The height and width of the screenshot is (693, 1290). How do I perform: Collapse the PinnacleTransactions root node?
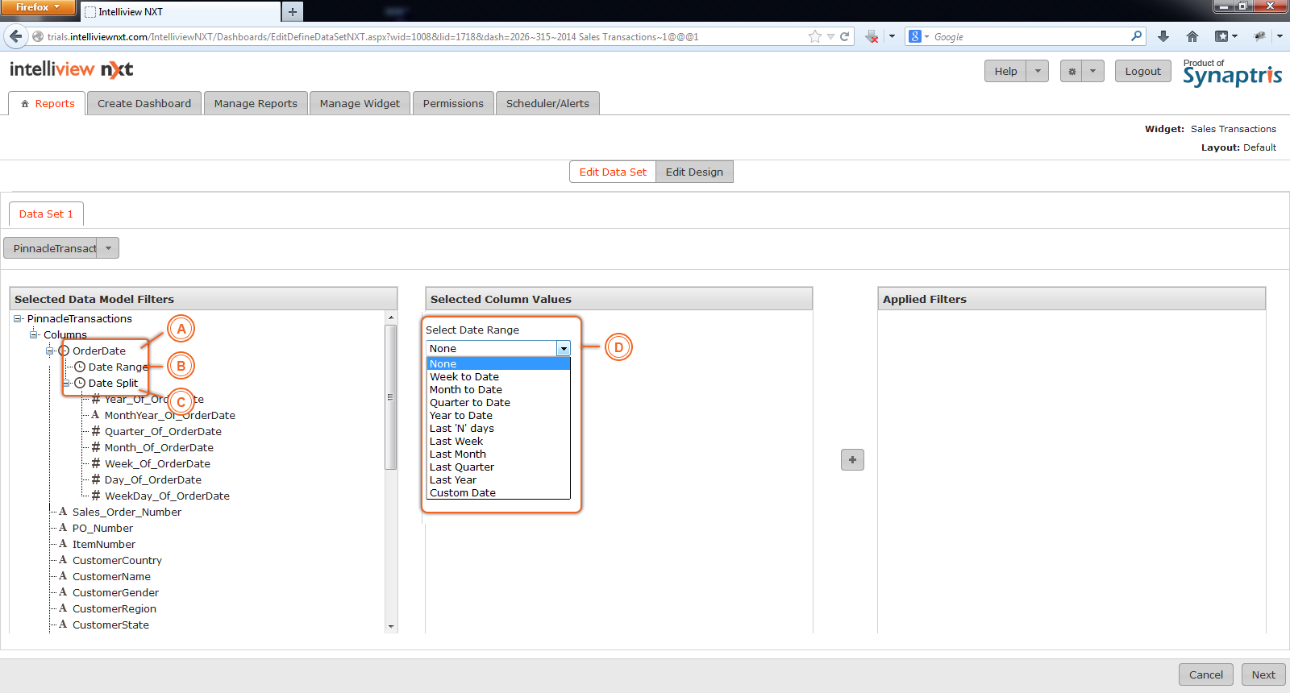[18, 318]
